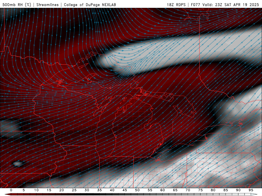
Task: Click the 30 value on the color scale
Action: click(x=87, y=190)
